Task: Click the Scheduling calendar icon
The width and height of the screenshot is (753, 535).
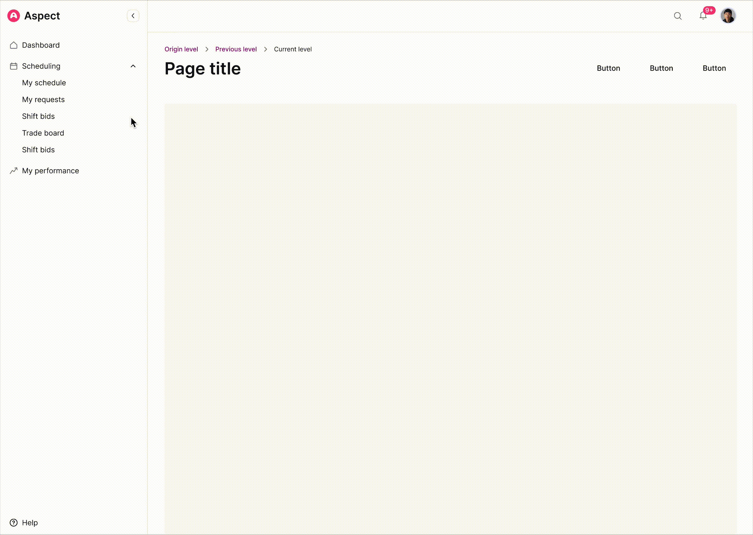Action: coord(14,66)
